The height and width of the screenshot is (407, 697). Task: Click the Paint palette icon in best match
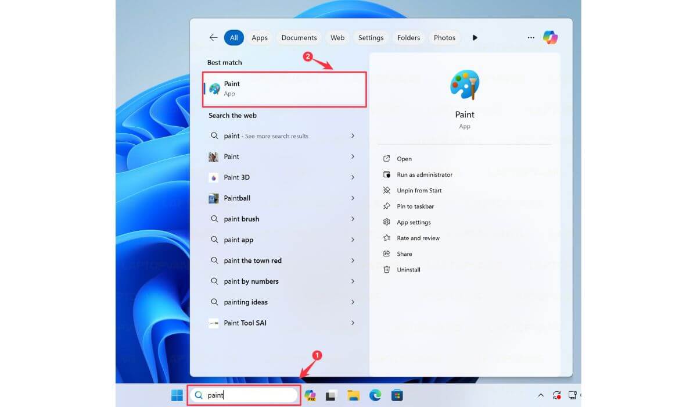tap(215, 89)
